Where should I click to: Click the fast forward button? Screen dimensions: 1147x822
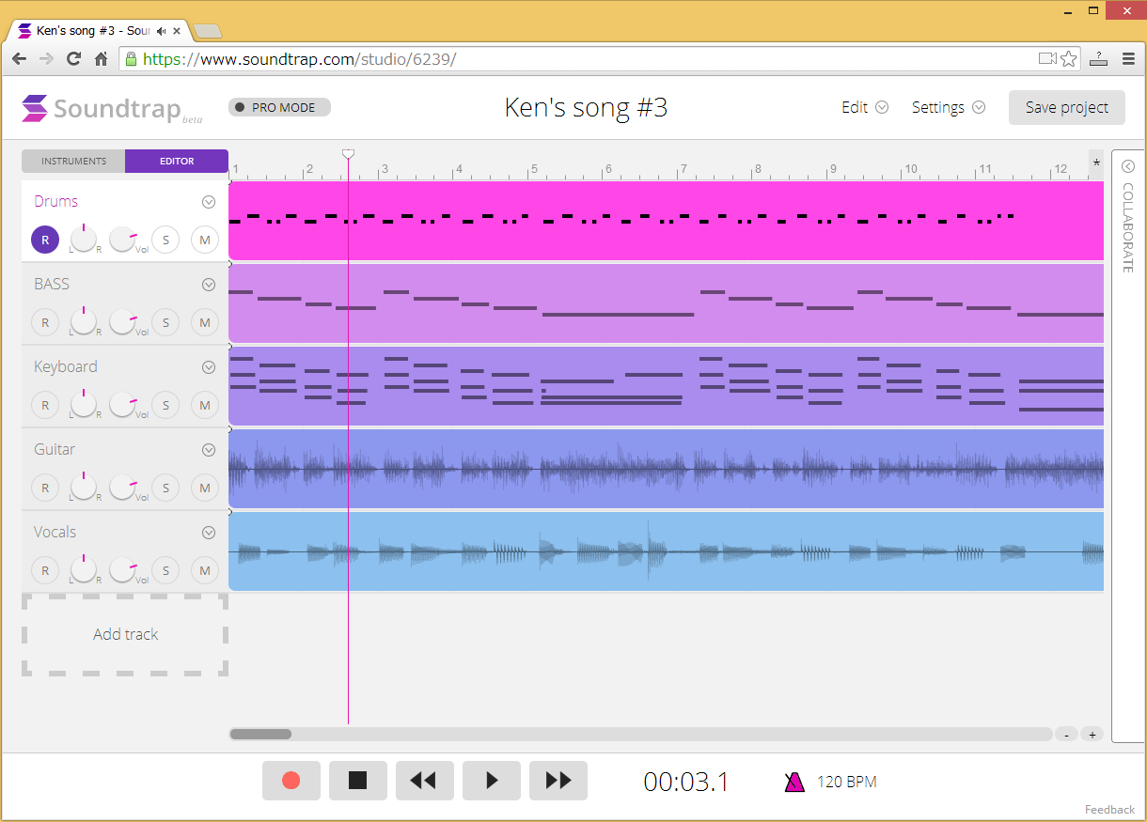click(558, 781)
